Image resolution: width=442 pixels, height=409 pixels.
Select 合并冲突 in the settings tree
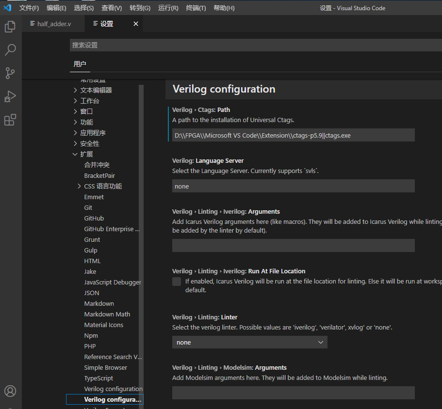pyautogui.click(x=97, y=165)
